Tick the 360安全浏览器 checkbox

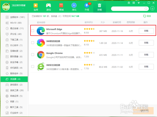(33, 66)
